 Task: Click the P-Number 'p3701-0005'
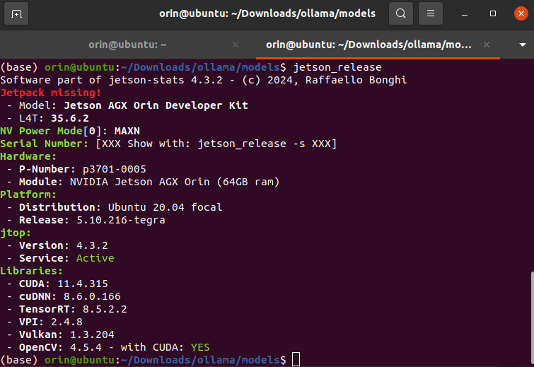115,169
